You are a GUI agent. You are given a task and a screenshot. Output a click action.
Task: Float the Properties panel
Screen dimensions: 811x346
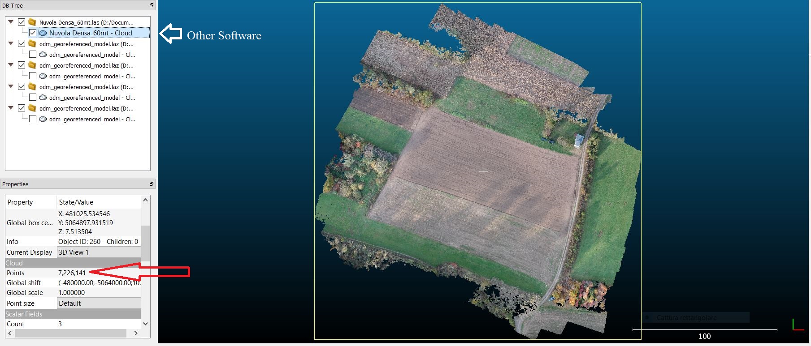coord(152,184)
